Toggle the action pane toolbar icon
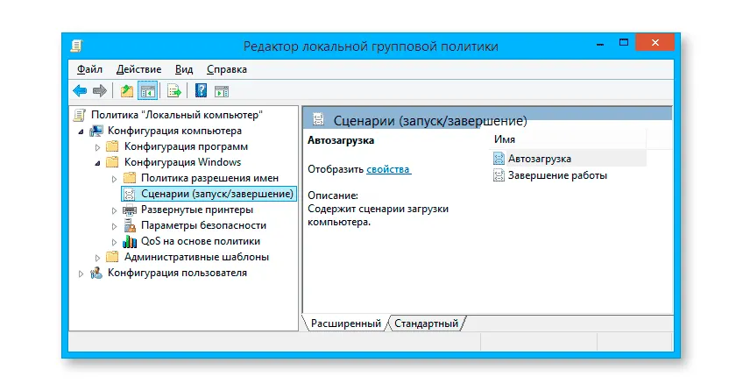 222,91
